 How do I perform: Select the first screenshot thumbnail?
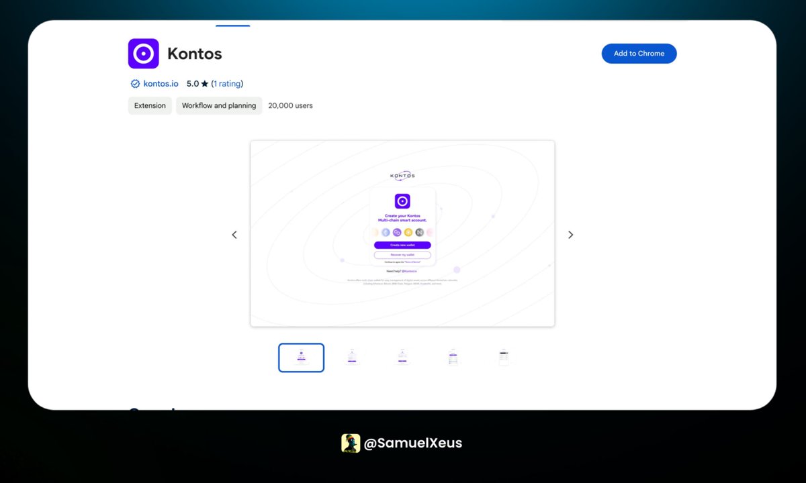click(x=301, y=358)
